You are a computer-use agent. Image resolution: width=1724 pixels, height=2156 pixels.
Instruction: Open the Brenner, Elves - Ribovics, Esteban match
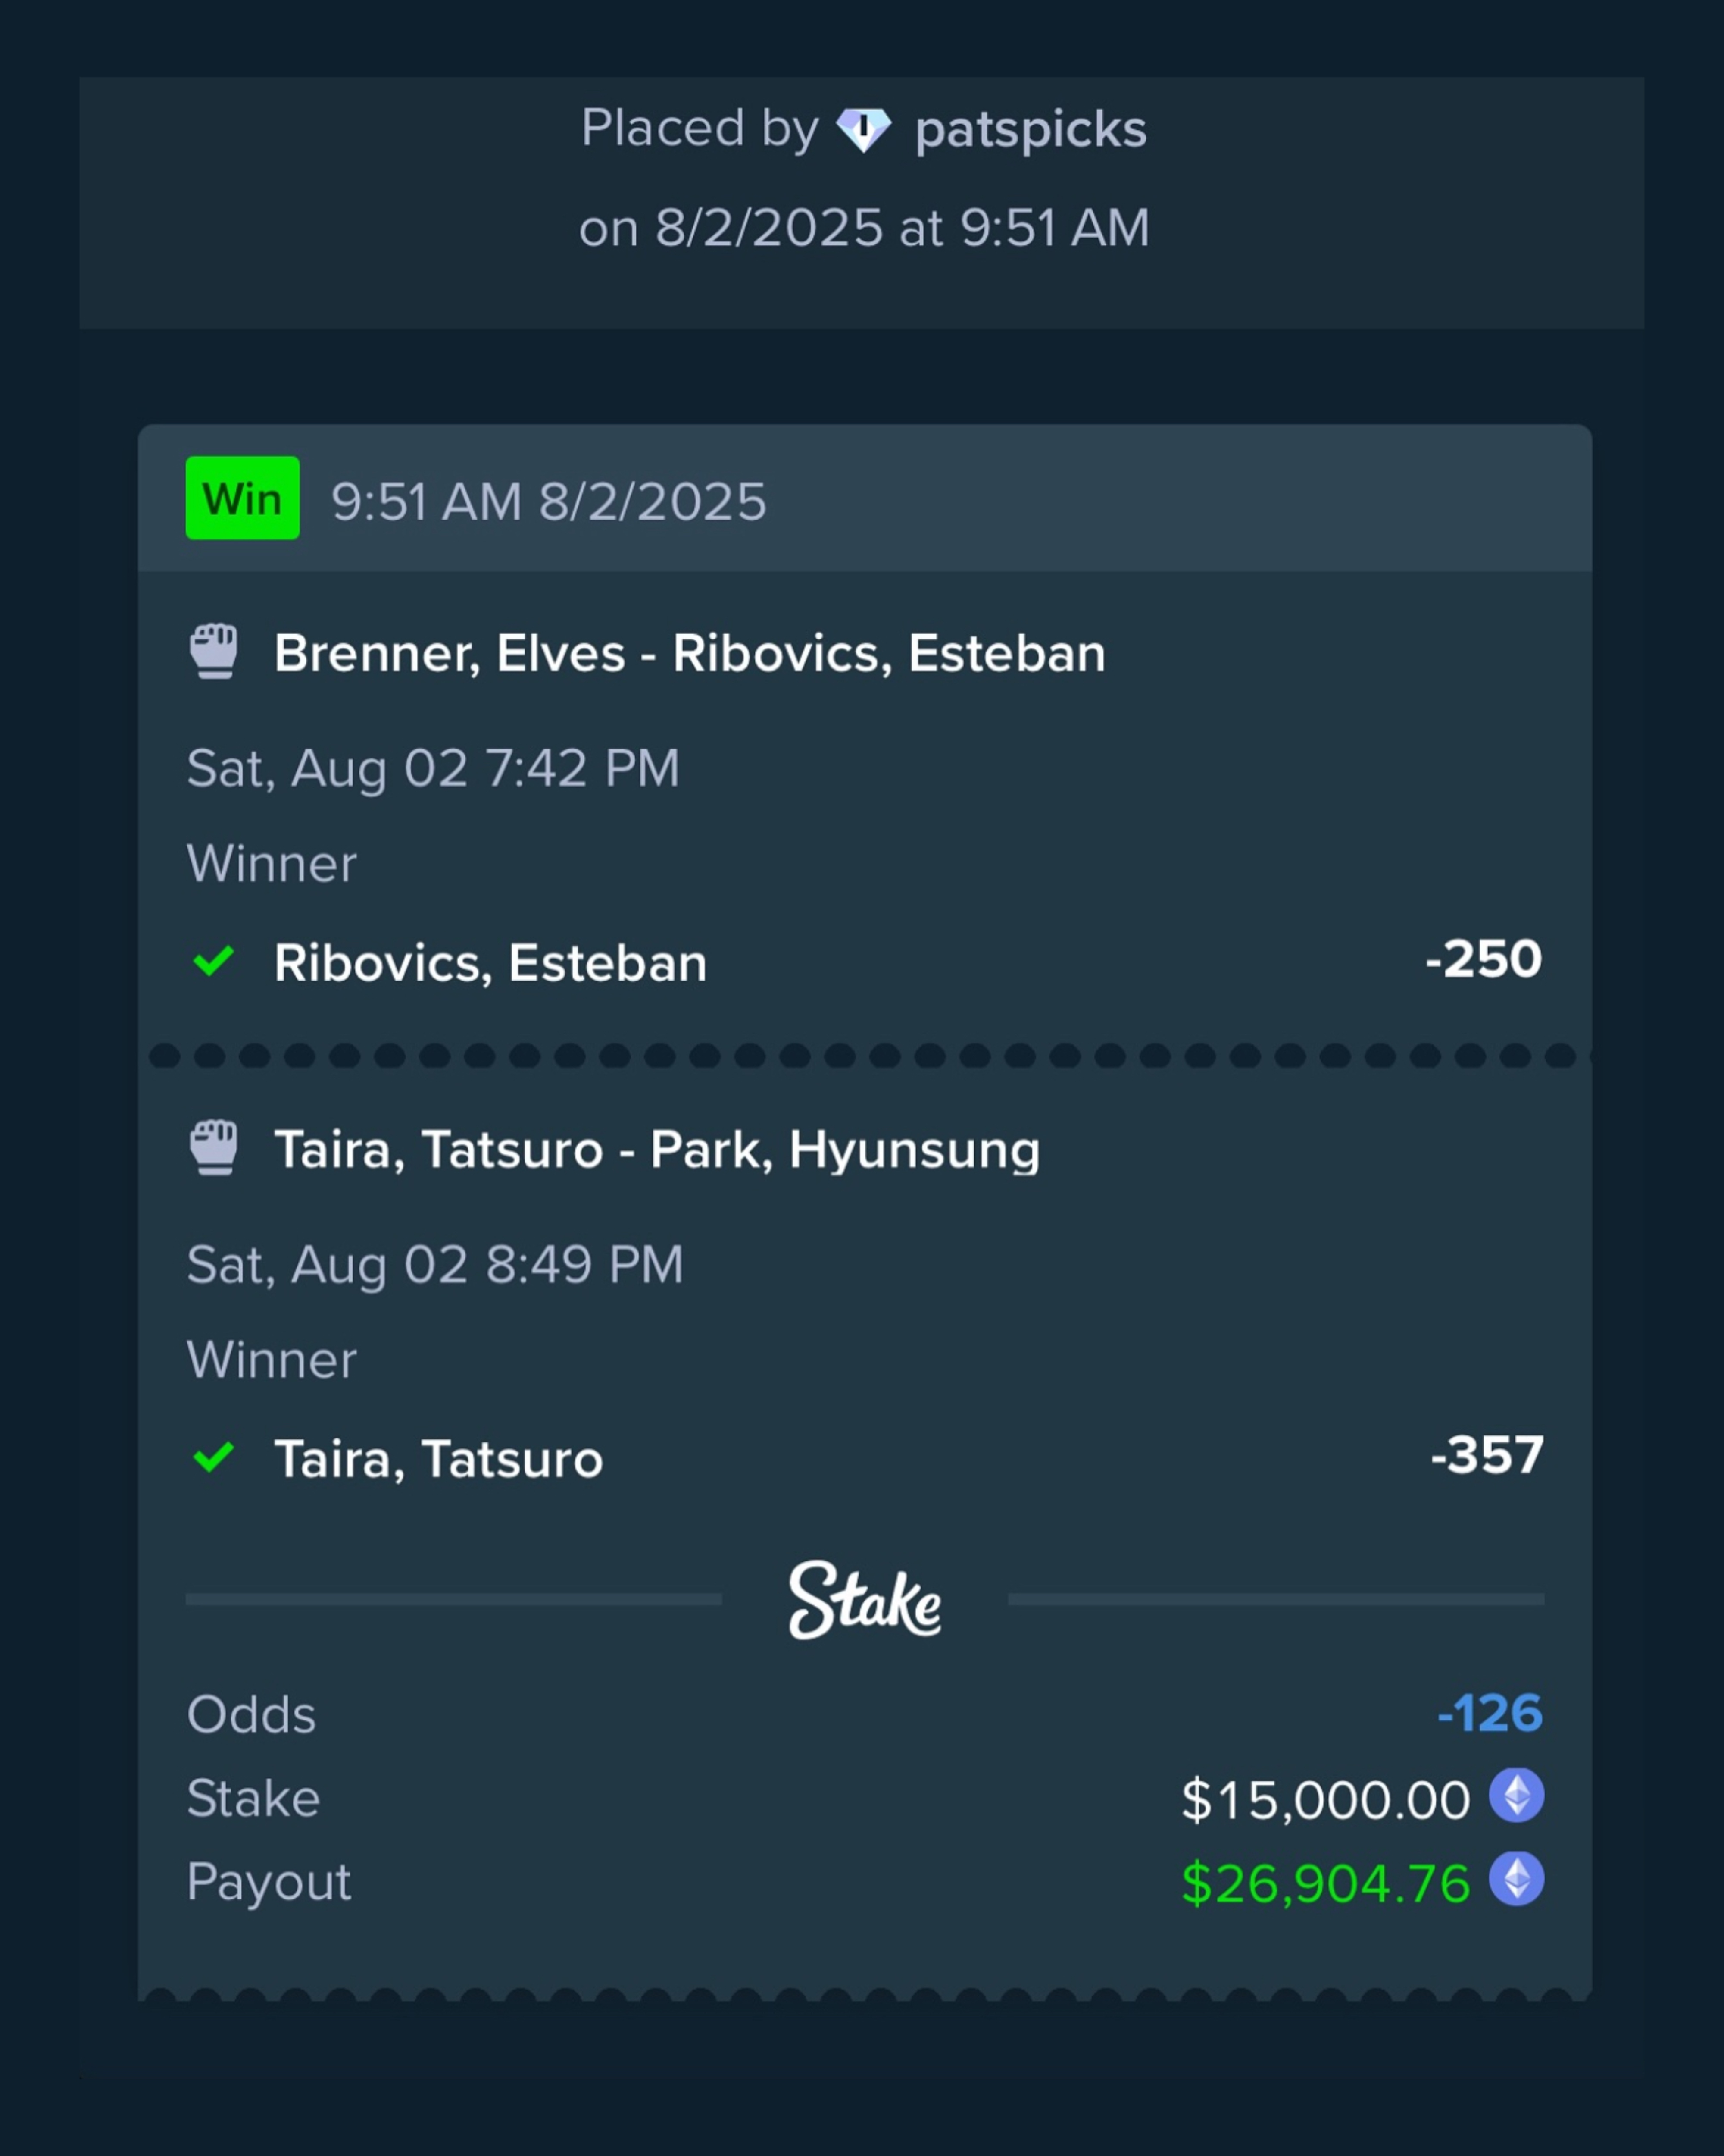[x=690, y=653]
